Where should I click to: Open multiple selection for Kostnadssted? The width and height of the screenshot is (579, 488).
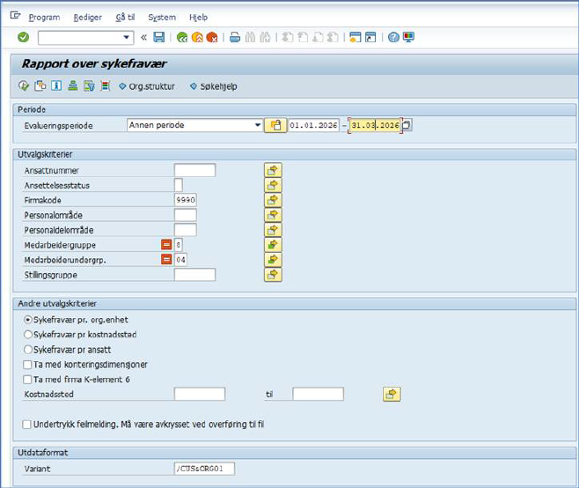coord(392,394)
